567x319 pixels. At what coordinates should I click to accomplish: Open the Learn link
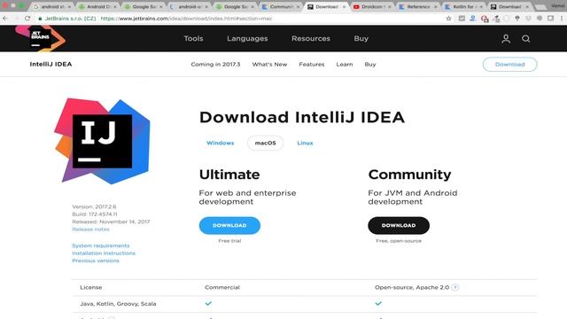[345, 65]
